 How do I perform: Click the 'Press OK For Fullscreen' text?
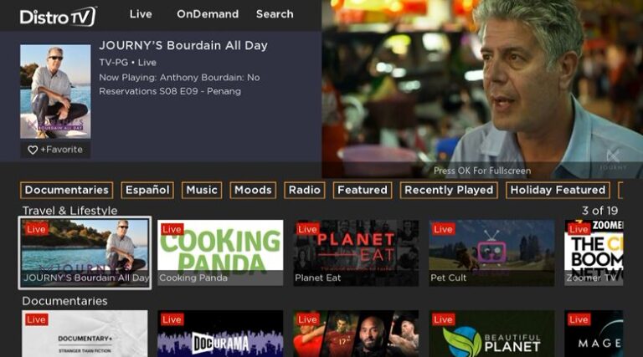482,171
